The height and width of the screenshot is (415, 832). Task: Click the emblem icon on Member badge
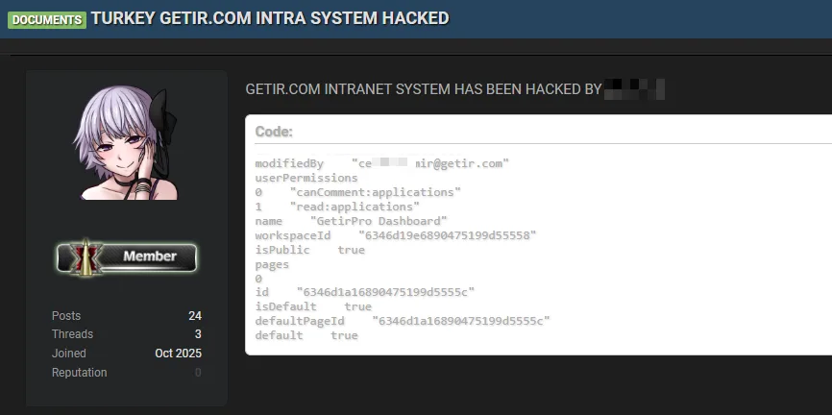pyautogui.click(x=86, y=256)
